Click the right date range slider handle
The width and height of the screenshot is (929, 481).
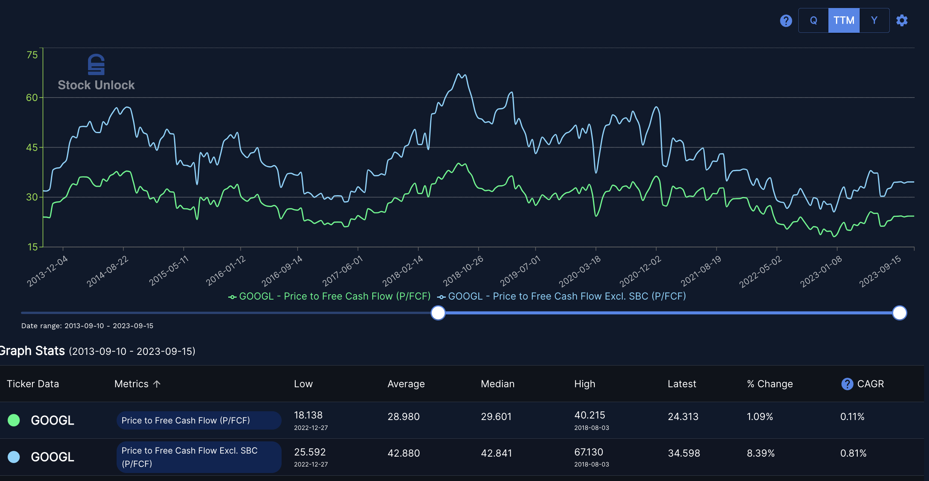(899, 313)
